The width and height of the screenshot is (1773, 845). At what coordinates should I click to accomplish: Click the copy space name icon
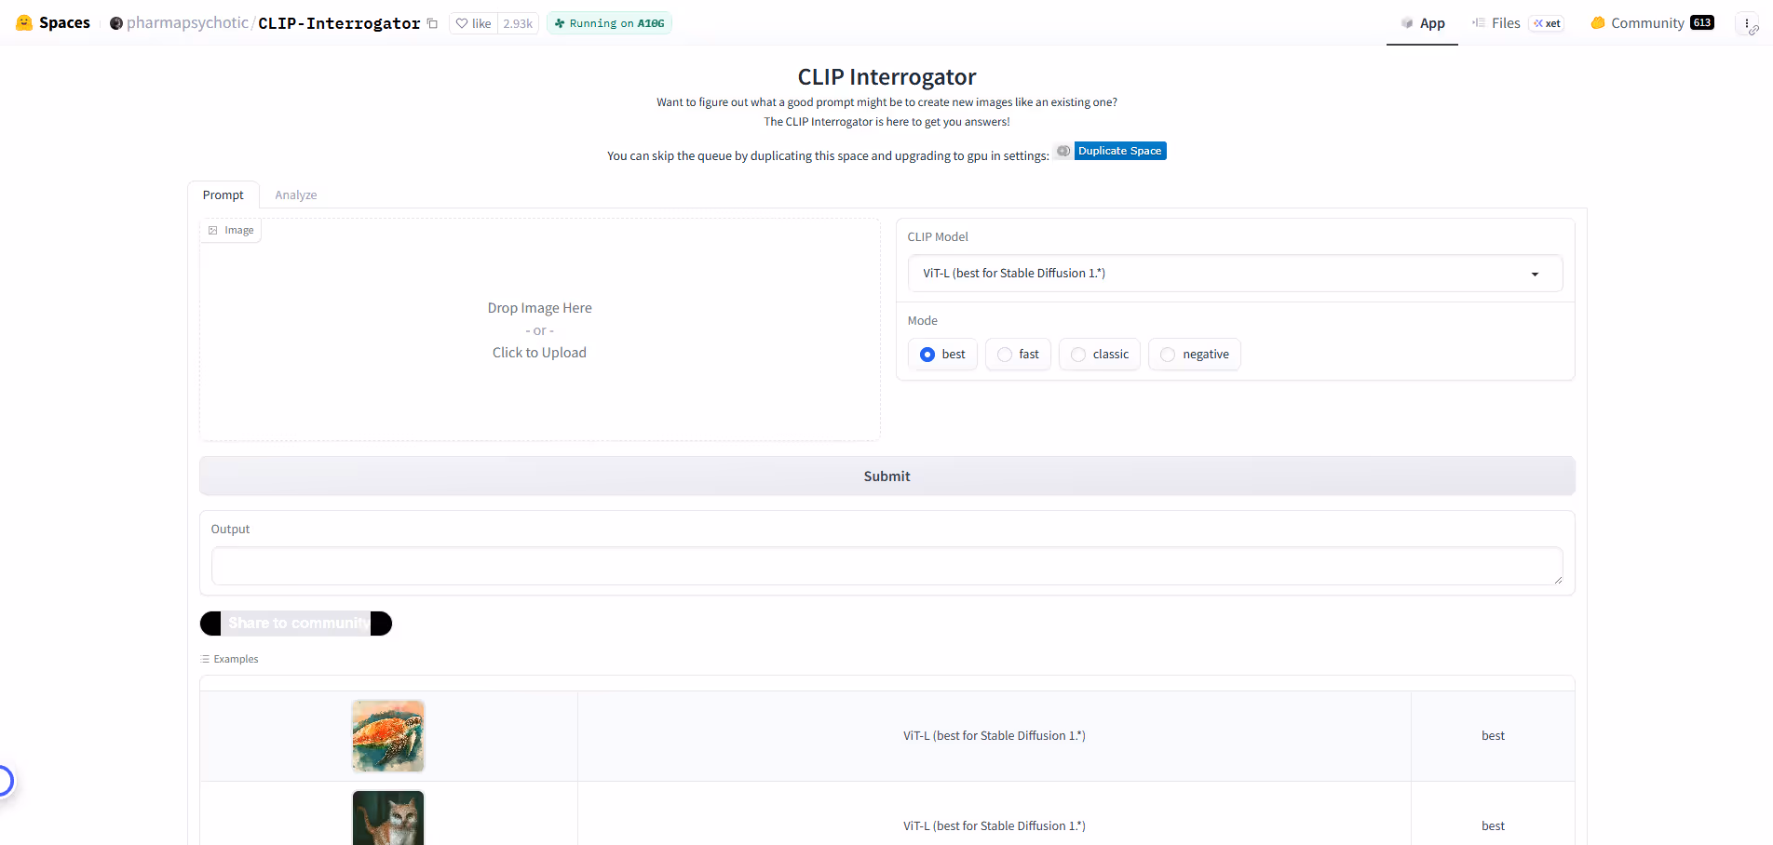point(431,22)
